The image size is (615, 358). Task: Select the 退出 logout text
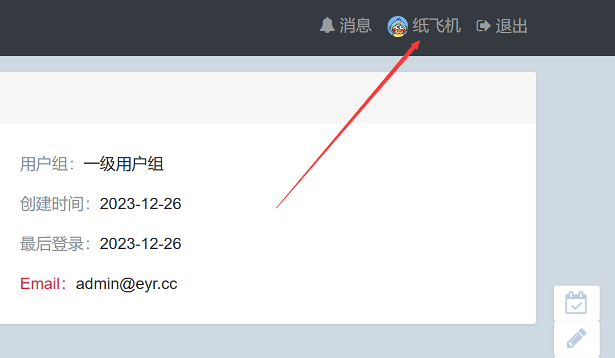point(511,26)
